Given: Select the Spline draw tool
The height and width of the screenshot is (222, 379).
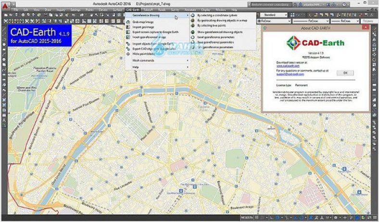Looking at the screenshot, I should pyautogui.click(x=4, y=69).
